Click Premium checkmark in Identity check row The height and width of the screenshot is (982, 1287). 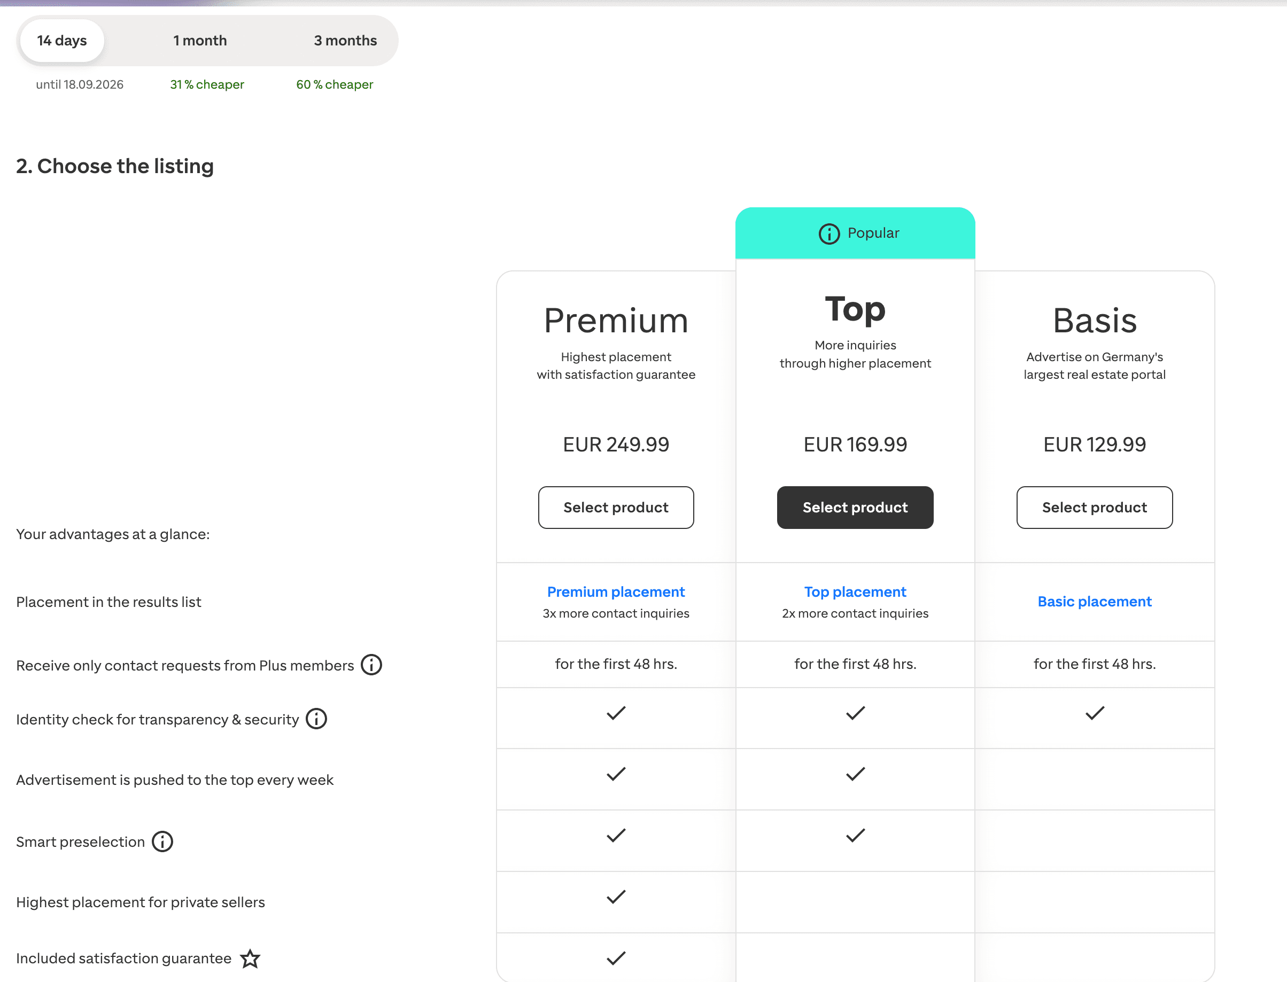[616, 713]
